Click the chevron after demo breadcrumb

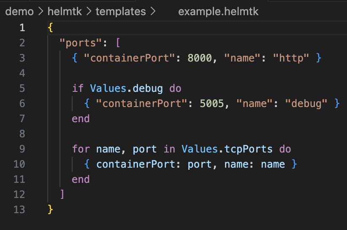click(41, 12)
